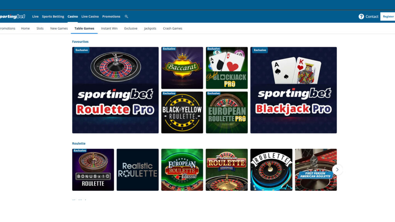
Task: Open the Live menu item
Action: (x=35, y=17)
